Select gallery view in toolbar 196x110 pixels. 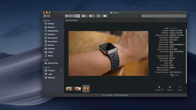click(78, 16)
